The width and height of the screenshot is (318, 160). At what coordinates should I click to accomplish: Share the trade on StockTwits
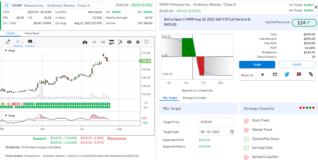pyautogui.click(x=299, y=74)
